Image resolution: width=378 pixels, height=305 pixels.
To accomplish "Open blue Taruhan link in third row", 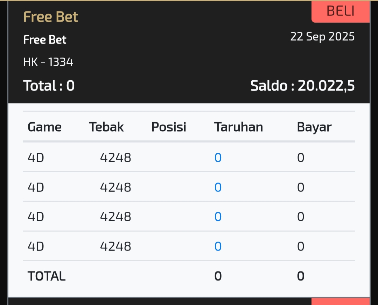I will pyautogui.click(x=218, y=217).
